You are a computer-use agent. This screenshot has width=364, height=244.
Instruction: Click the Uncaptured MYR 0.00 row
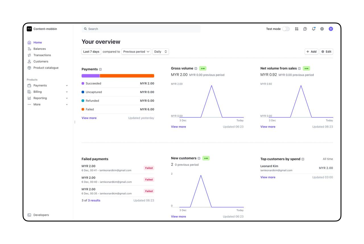(x=118, y=92)
